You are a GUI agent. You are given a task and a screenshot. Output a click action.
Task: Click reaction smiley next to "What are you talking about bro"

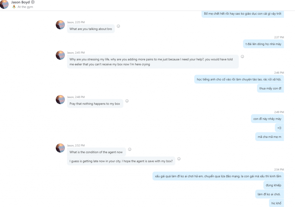coord(118,26)
